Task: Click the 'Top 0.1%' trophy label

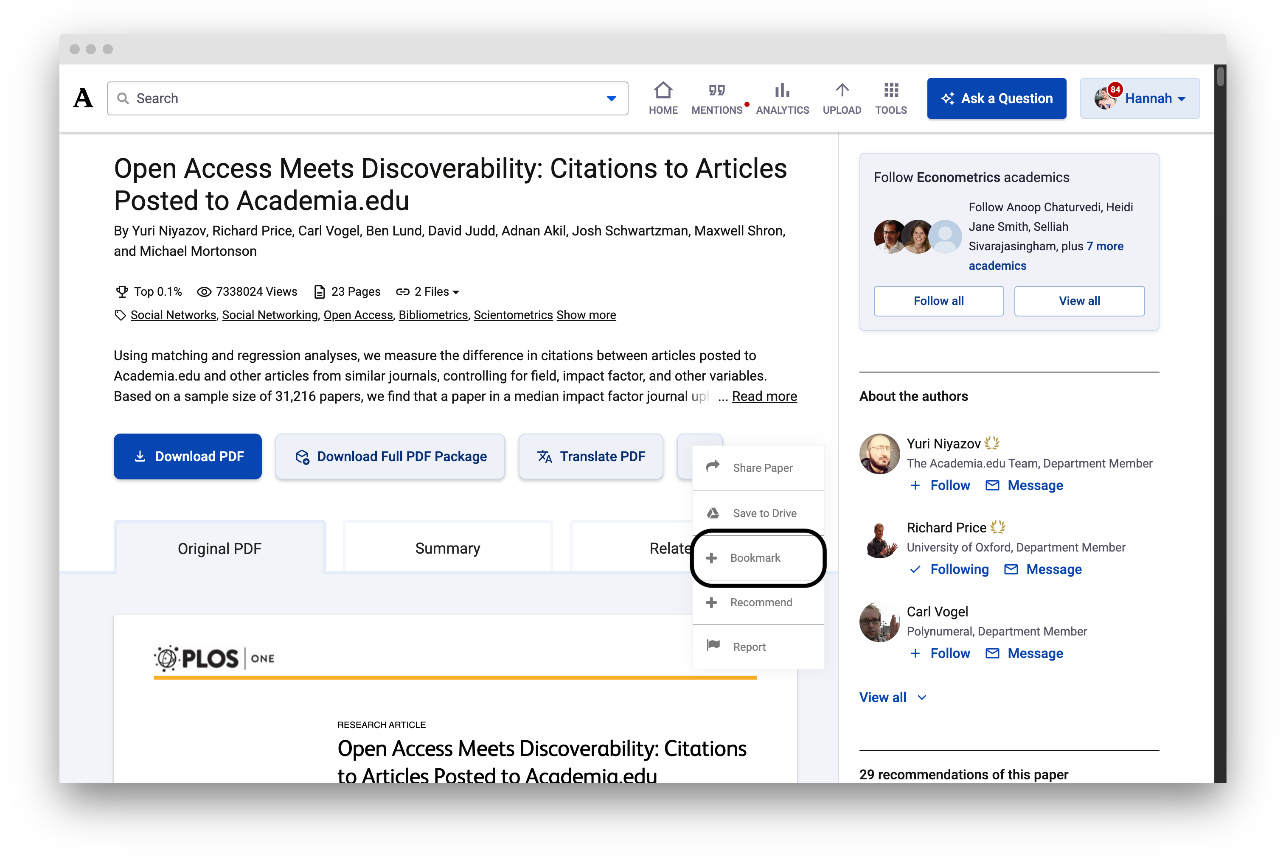Action: (148, 291)
